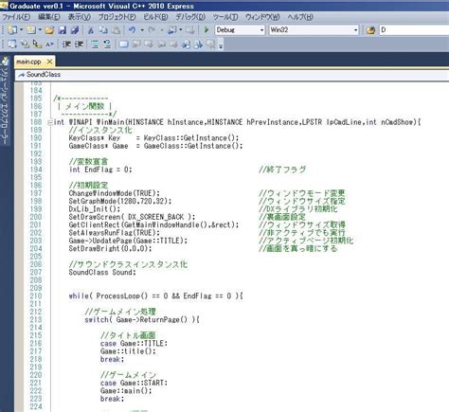Click the Find in Files icon beside Win32
Image resolution: width=449 pixels, height=412 pixels.
point(370,30)
